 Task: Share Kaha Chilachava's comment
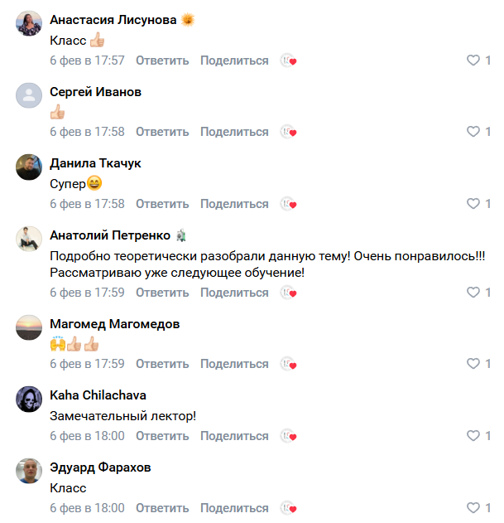pyautogui.click(x=234, y=436)
